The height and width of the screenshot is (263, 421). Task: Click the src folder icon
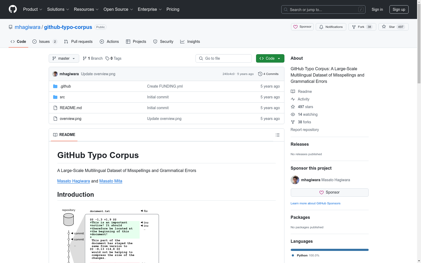[55, 97]
